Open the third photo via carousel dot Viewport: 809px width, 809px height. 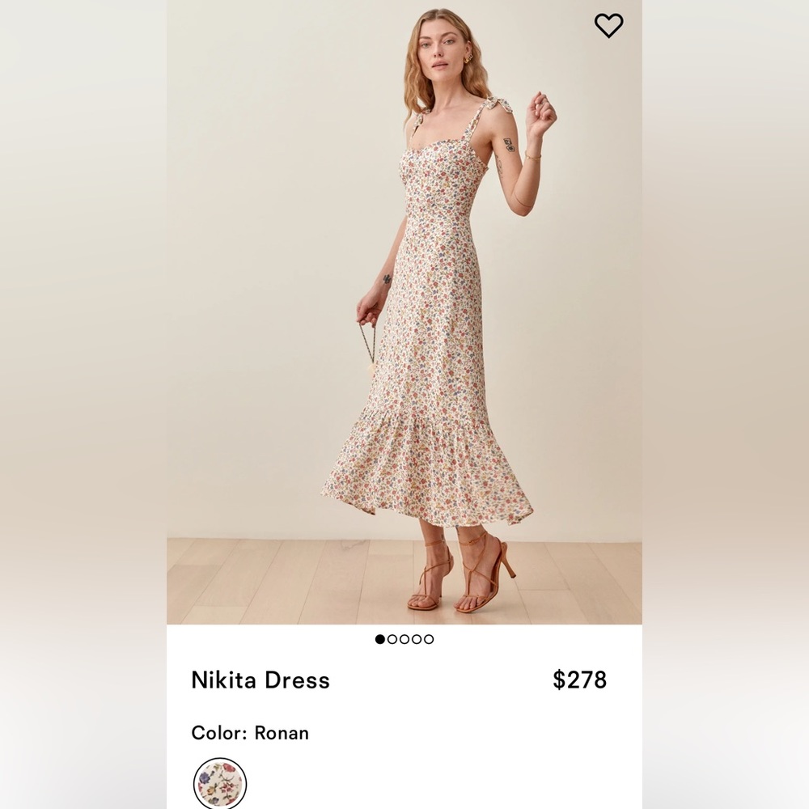click(404, 640)
